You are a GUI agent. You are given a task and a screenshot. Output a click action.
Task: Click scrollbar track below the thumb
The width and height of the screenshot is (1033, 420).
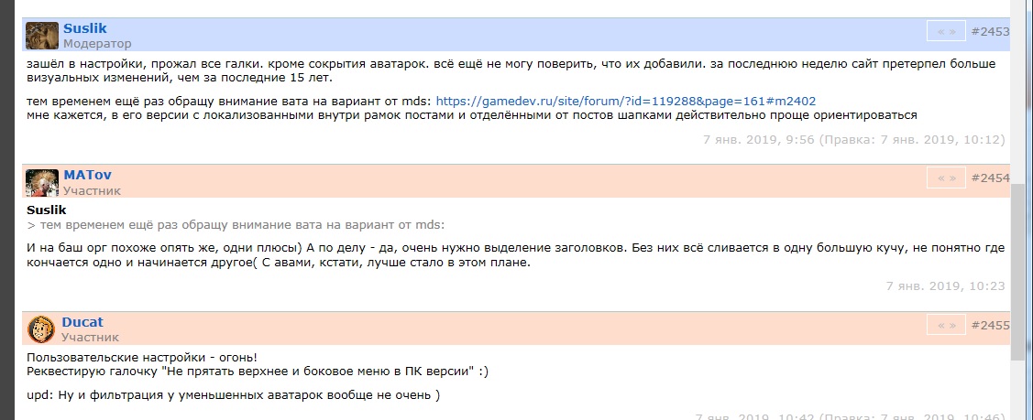(x=1018, y=382)
